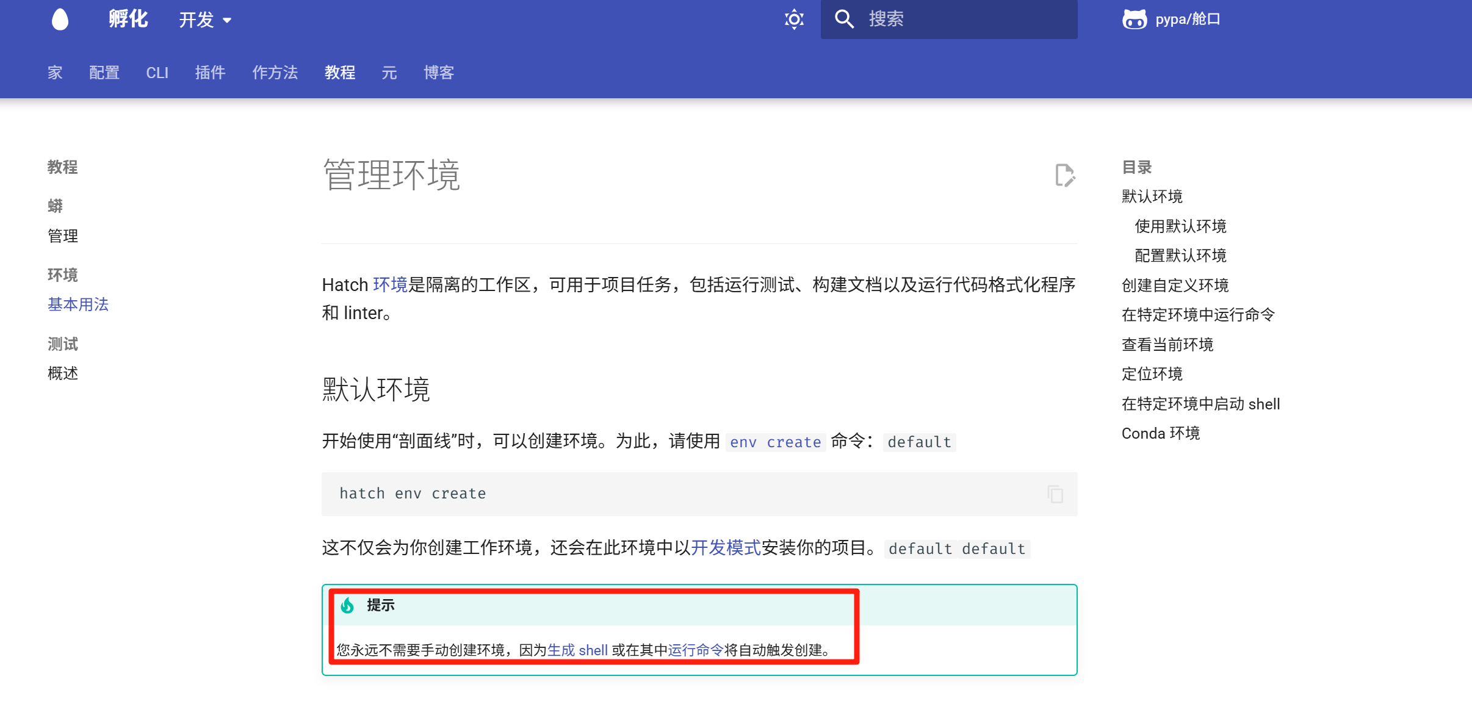1472x701 pixels.
Task: Switch the color scheme with the brightness toggle
Action: 793,19
